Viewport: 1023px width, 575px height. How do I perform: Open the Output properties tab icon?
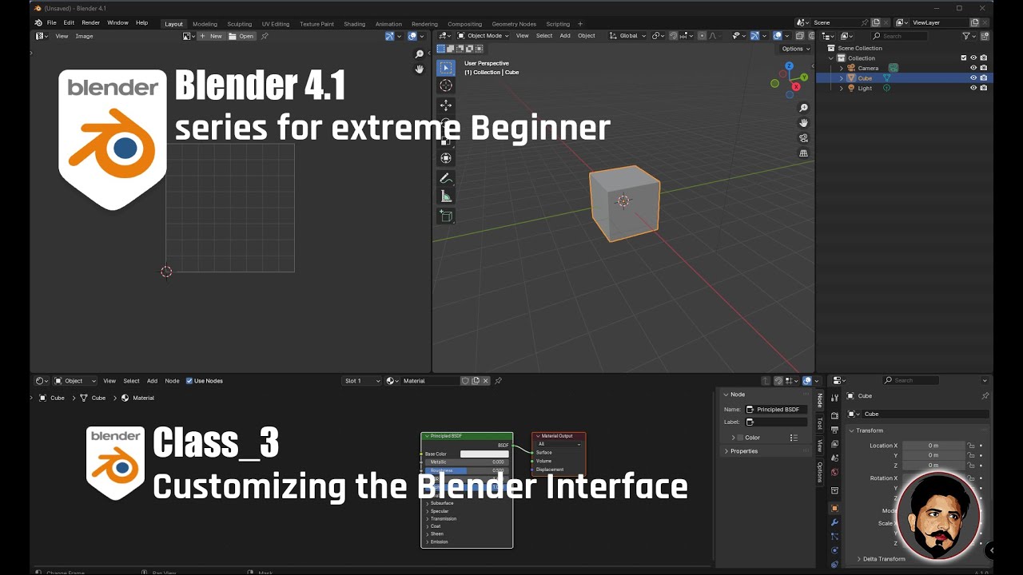point(834,430)
